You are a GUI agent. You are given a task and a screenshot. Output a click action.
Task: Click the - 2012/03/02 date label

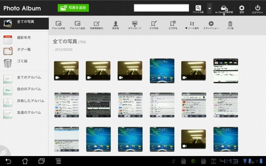(63, 49)
